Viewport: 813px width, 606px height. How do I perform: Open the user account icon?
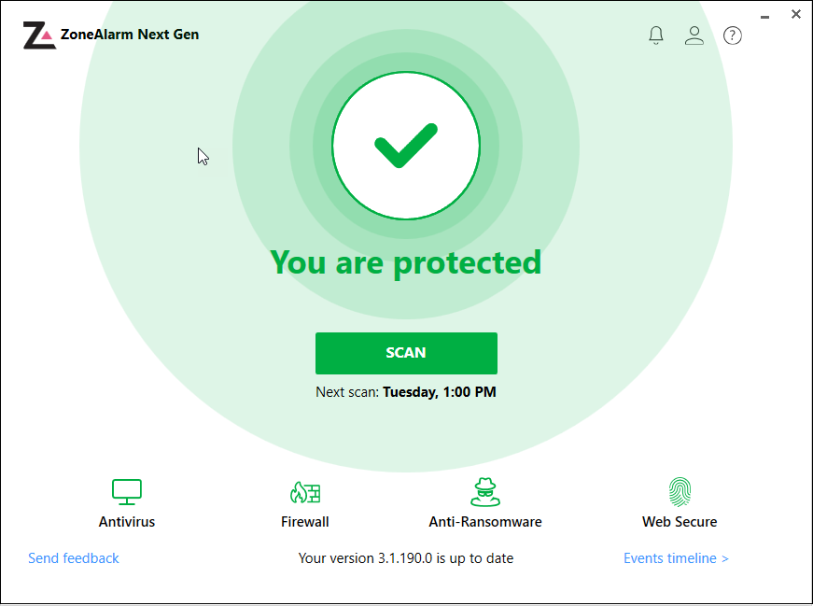point(694,35)
